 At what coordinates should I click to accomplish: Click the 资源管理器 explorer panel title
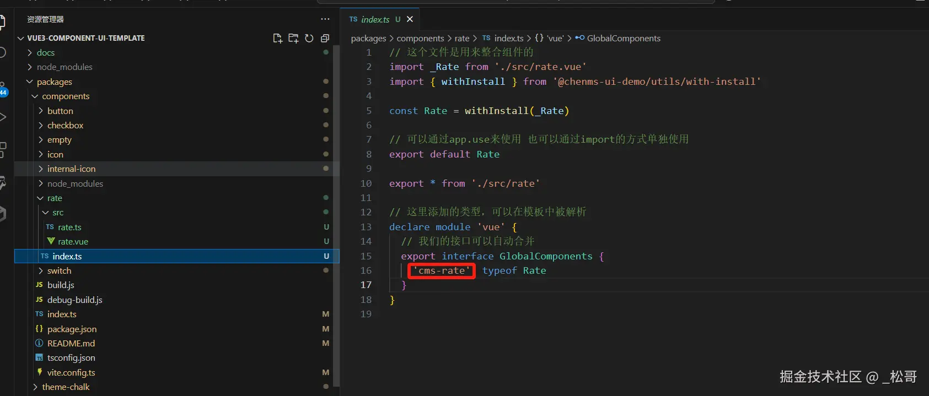[x=46, y=19]
